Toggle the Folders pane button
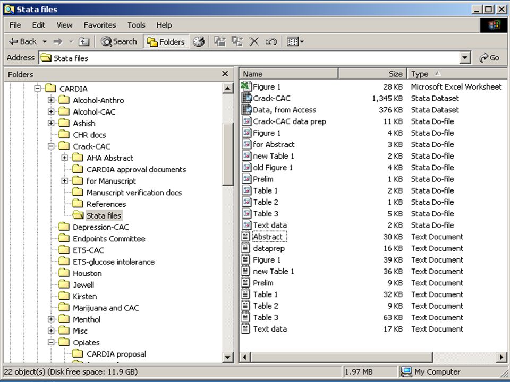Viewport: 510px width, 382px height. pyautogui.click(x=166, y=41)
